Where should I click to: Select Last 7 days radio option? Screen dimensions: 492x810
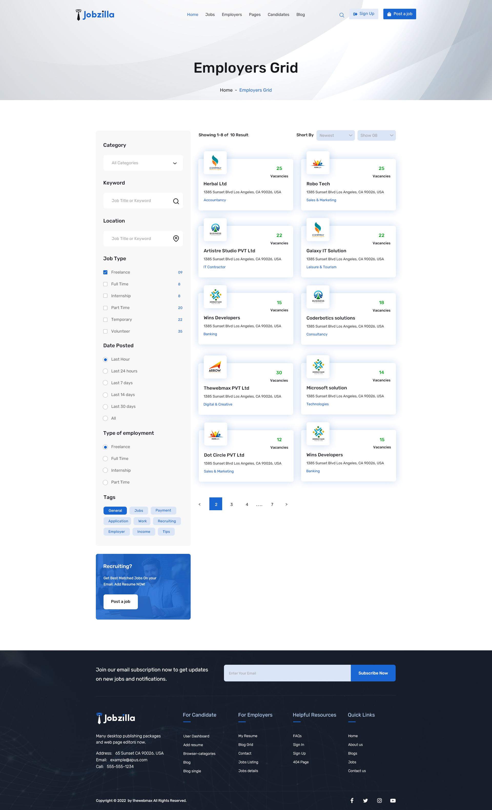[105, 383]
